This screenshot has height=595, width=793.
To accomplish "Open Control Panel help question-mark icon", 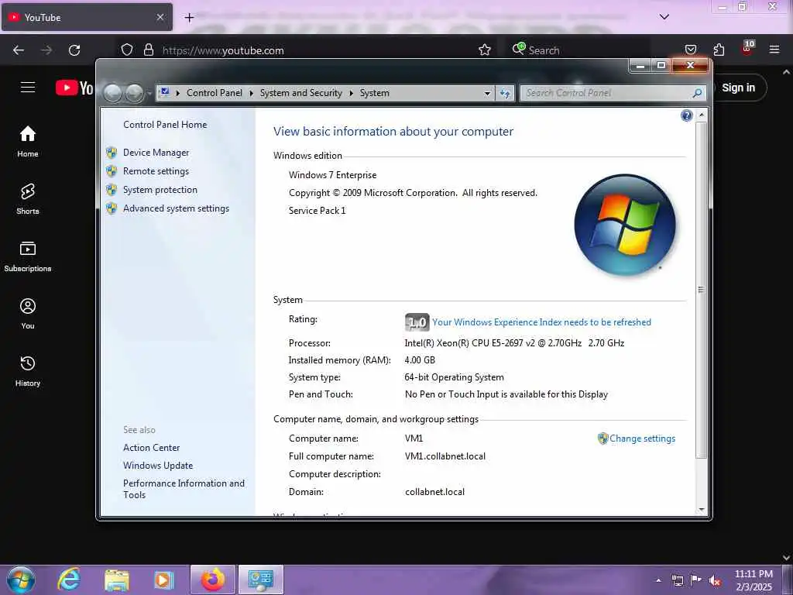I will pos(686,116).
